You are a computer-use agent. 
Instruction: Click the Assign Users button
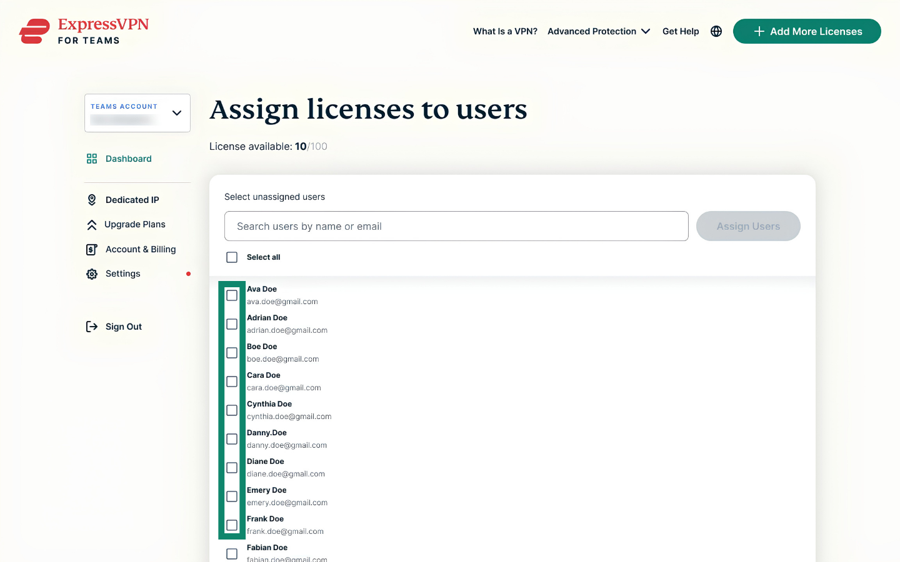click(x=748, y=226)
